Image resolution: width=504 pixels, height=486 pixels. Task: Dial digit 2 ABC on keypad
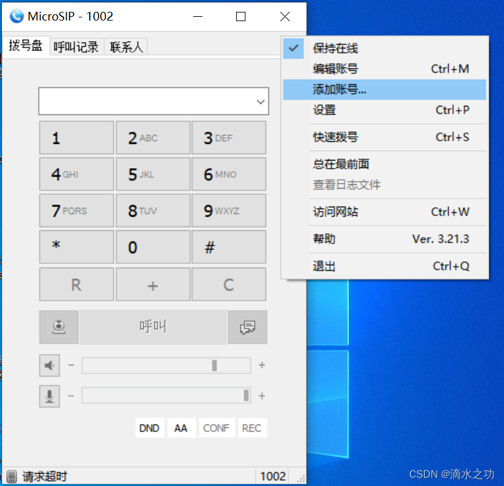click(x=153, y=138)
